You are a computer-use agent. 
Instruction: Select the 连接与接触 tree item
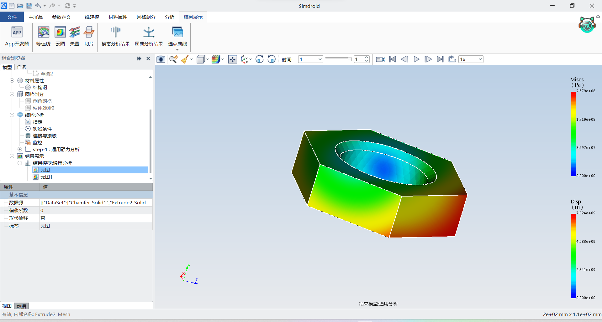(x=45, y=135)
